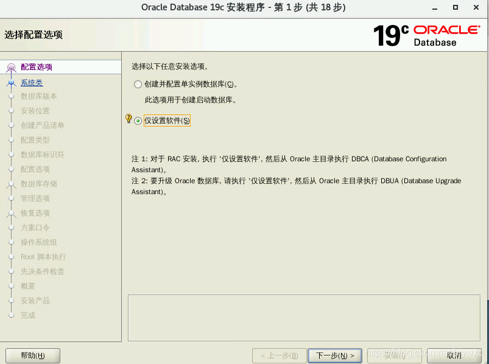489x364 pixels.
Task: Click the 恢复选项 step
Action: click(x=35, y=213)
